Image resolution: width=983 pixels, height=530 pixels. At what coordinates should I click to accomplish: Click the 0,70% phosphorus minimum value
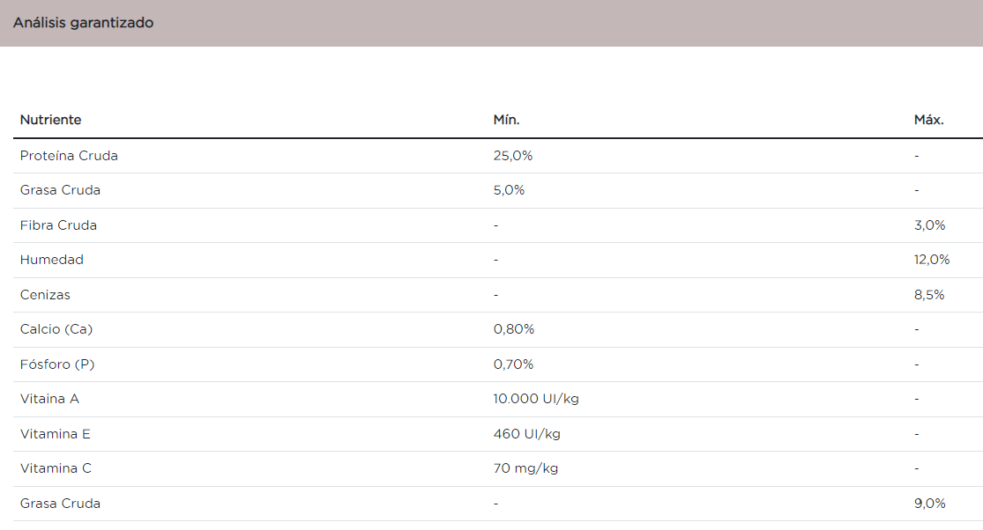(x=513, y=364)
